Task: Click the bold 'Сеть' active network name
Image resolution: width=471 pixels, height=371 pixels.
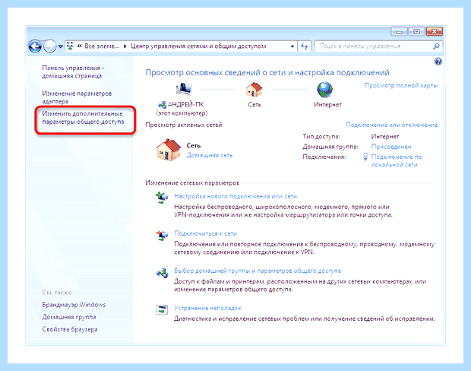Action: click(x=194, y=145)
